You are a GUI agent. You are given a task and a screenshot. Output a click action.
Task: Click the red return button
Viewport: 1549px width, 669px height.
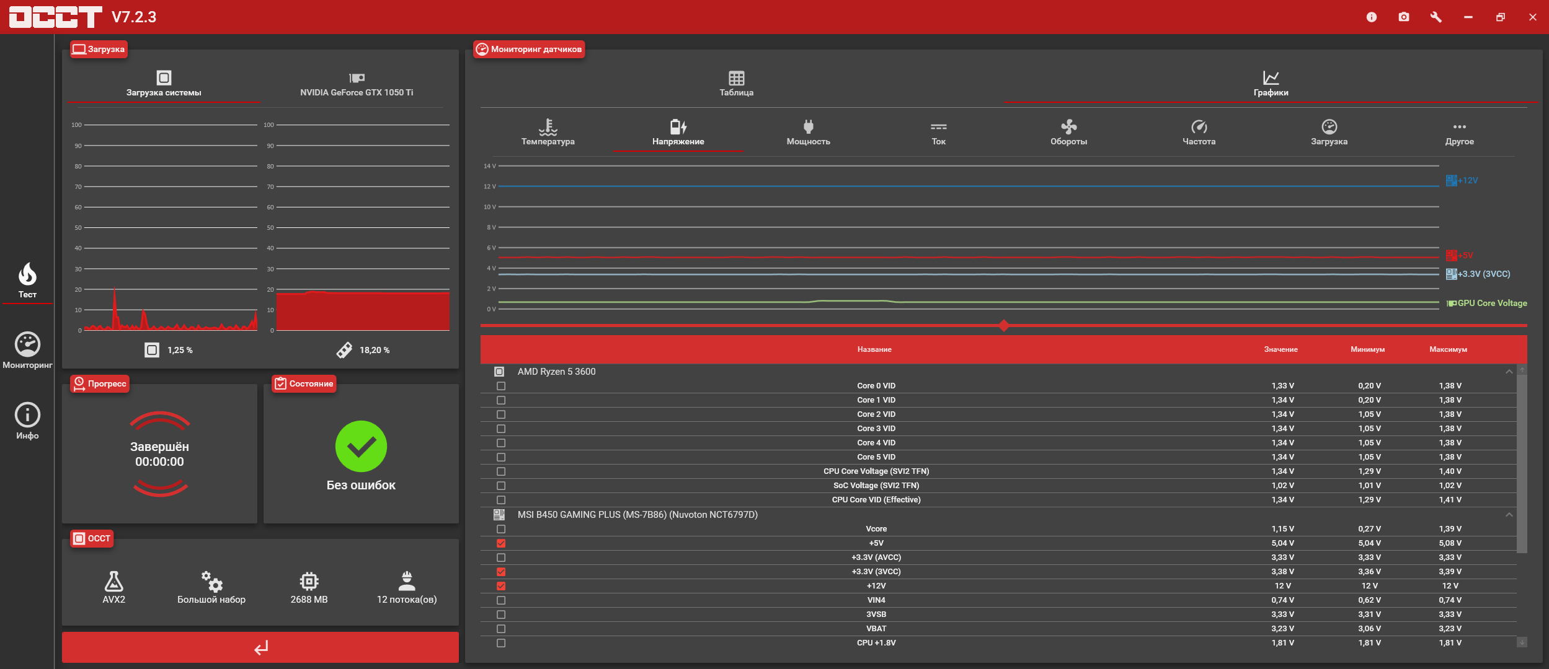pyautogui.click(x=260, y=647)
